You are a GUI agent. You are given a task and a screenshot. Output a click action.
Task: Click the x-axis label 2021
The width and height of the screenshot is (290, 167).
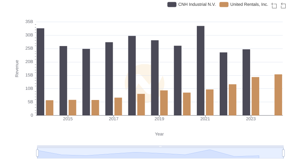pos(205,119)
